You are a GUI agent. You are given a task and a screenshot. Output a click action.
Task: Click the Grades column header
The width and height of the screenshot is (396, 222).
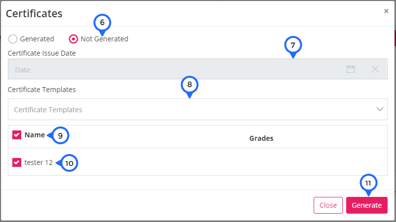[261, 138]
